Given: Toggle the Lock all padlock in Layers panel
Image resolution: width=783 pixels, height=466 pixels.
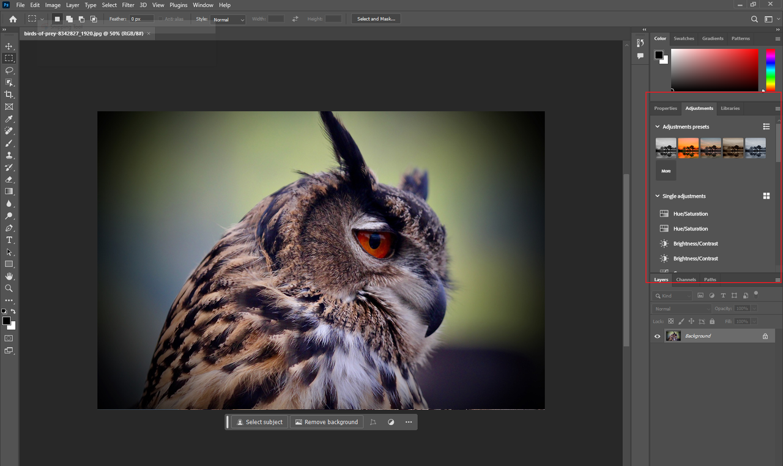Looking at the screenshot, I should click(x=711, y=321).
